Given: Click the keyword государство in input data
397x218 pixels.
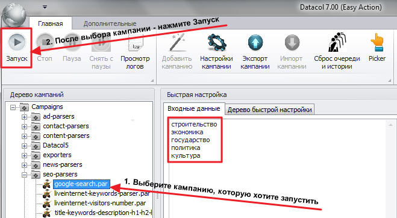Looking at the screenshot, I should (x=190, y=140).
